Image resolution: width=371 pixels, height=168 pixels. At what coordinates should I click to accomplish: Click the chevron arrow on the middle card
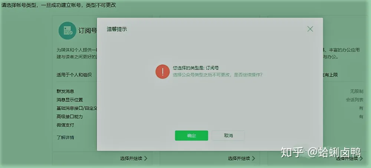pos(253,158)
